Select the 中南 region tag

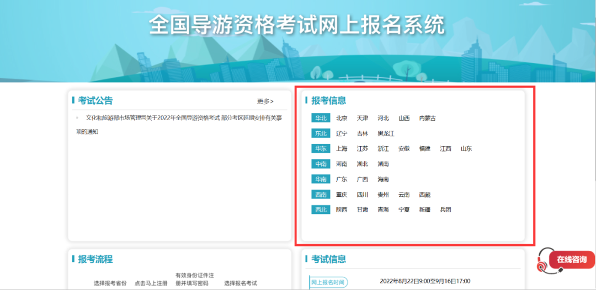321,164
